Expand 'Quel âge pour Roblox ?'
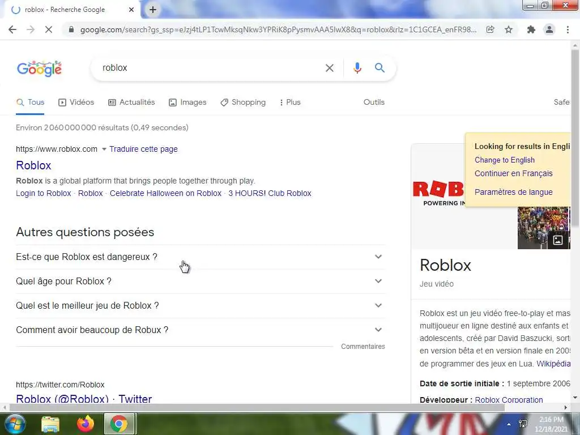Screen dimensions: 580x435 tap(200, 281)
